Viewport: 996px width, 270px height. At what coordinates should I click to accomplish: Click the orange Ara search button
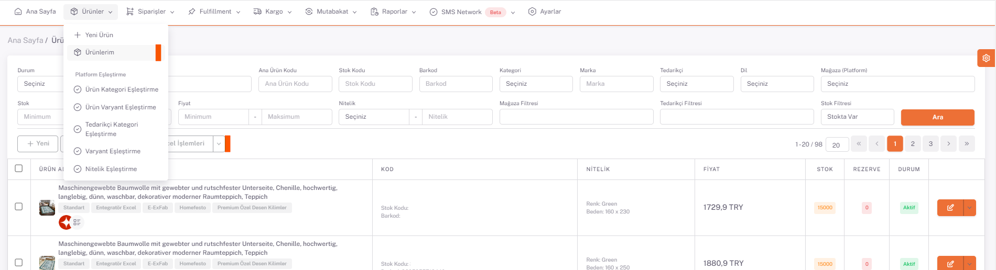pyautogui.click(x=937, y=117)
